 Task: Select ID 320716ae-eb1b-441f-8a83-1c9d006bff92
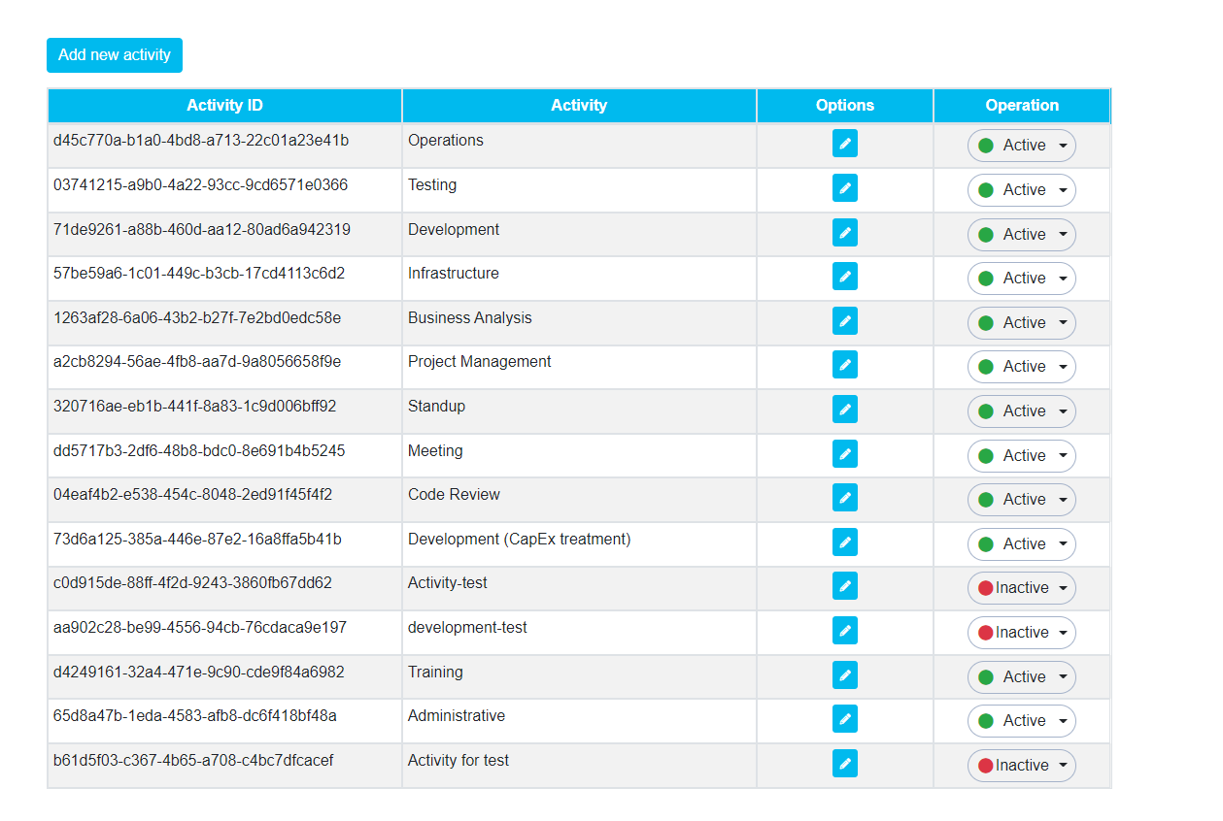pos(195,407)
